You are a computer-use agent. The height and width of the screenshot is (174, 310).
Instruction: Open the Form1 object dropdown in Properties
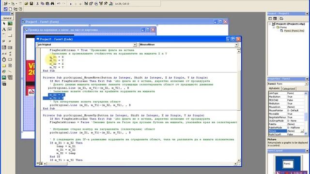point(306,84)
